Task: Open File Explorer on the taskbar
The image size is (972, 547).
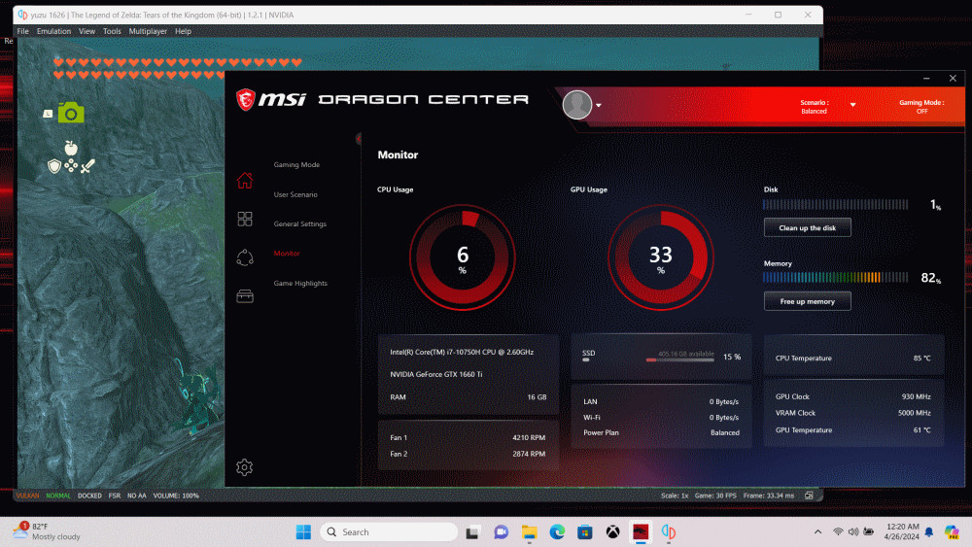Action: pos(529,532)
